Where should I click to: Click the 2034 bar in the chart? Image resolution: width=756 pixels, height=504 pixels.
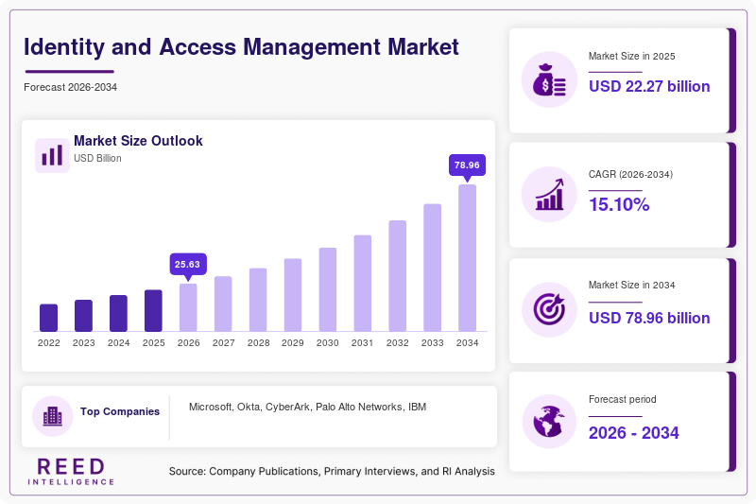[467, 258]
